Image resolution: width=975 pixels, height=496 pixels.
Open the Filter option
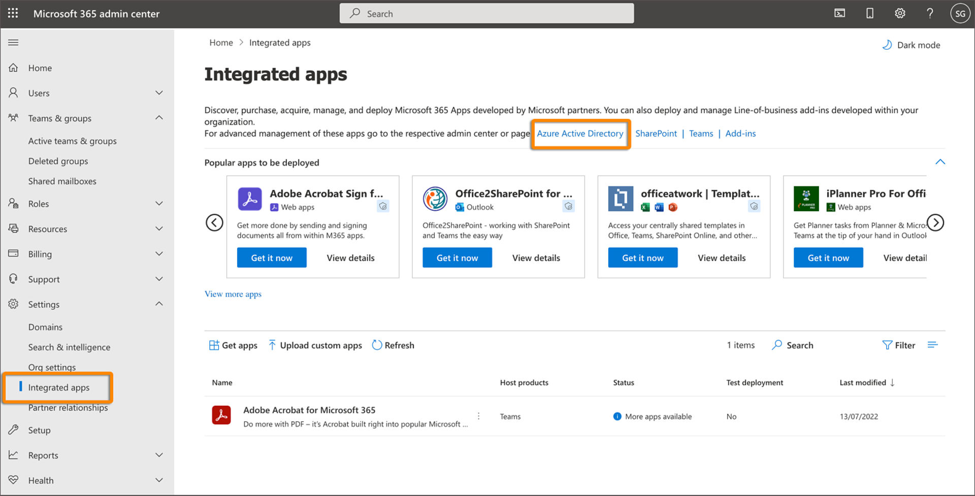click(899, 345)
